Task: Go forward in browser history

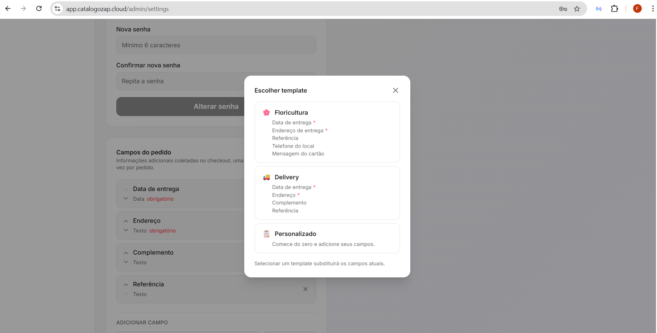Action: pos(23,9)
